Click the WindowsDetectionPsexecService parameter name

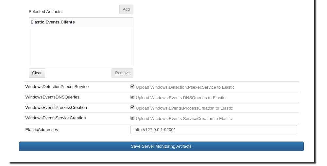coord(57,87)
